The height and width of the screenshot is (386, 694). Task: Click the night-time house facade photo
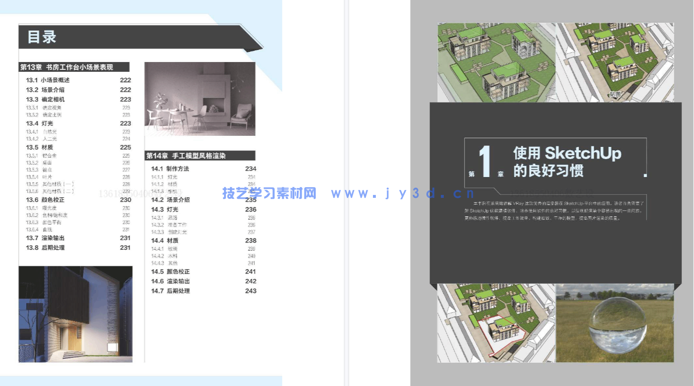click(x=76, y=314)
